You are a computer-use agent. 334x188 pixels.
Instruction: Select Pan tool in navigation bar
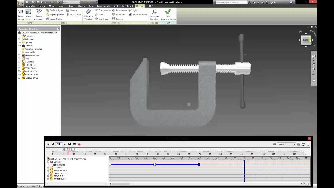point(314,64)
